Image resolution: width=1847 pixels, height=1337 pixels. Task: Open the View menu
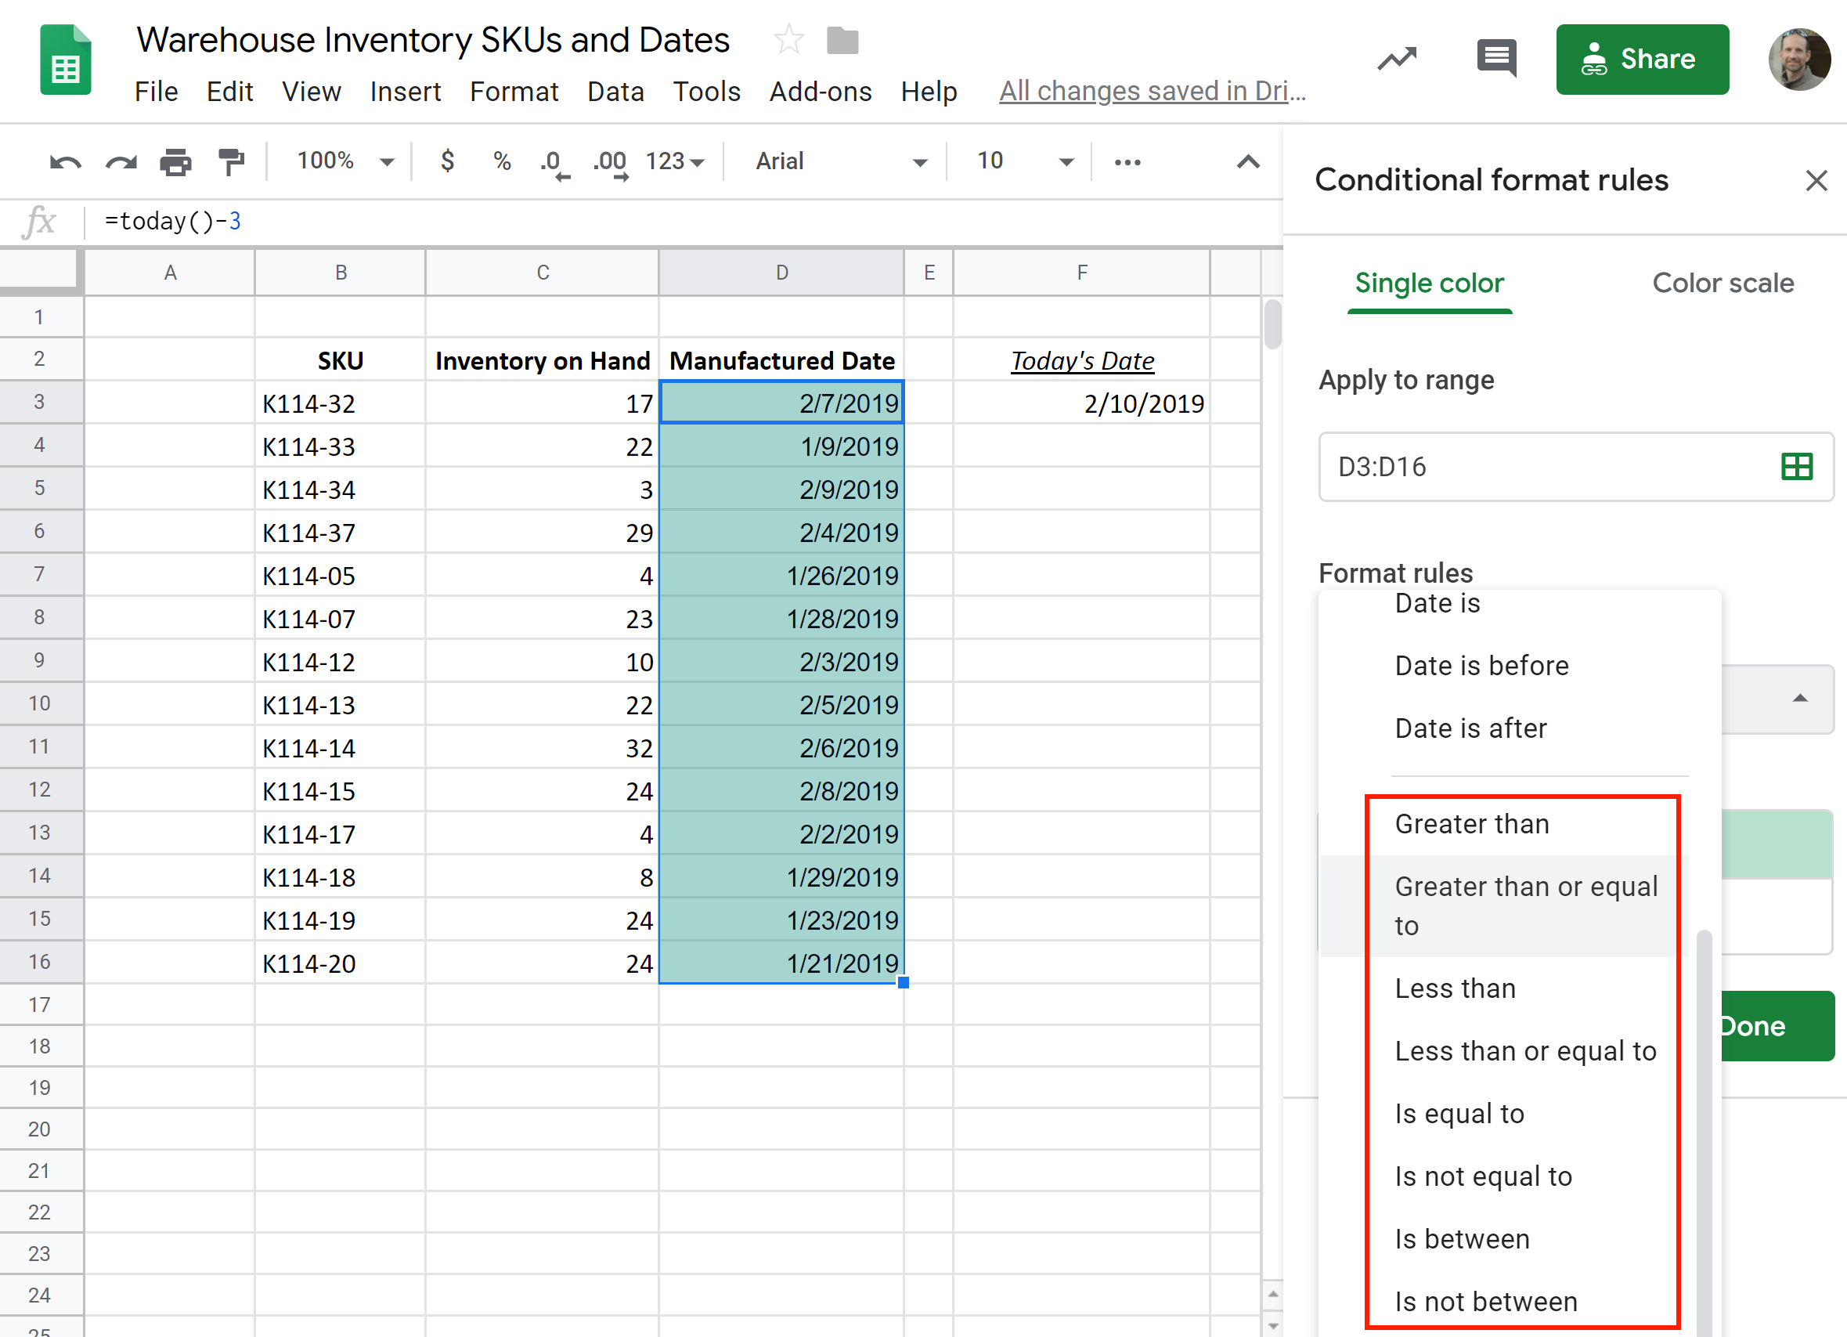[x=311, y=92]
